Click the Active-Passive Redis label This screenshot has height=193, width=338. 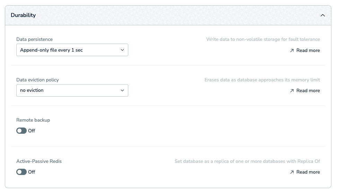[39, 161]
